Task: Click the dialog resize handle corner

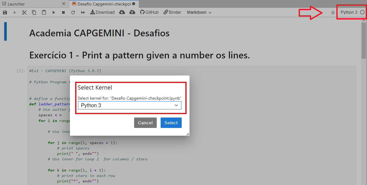Action: tap(188, 134)
